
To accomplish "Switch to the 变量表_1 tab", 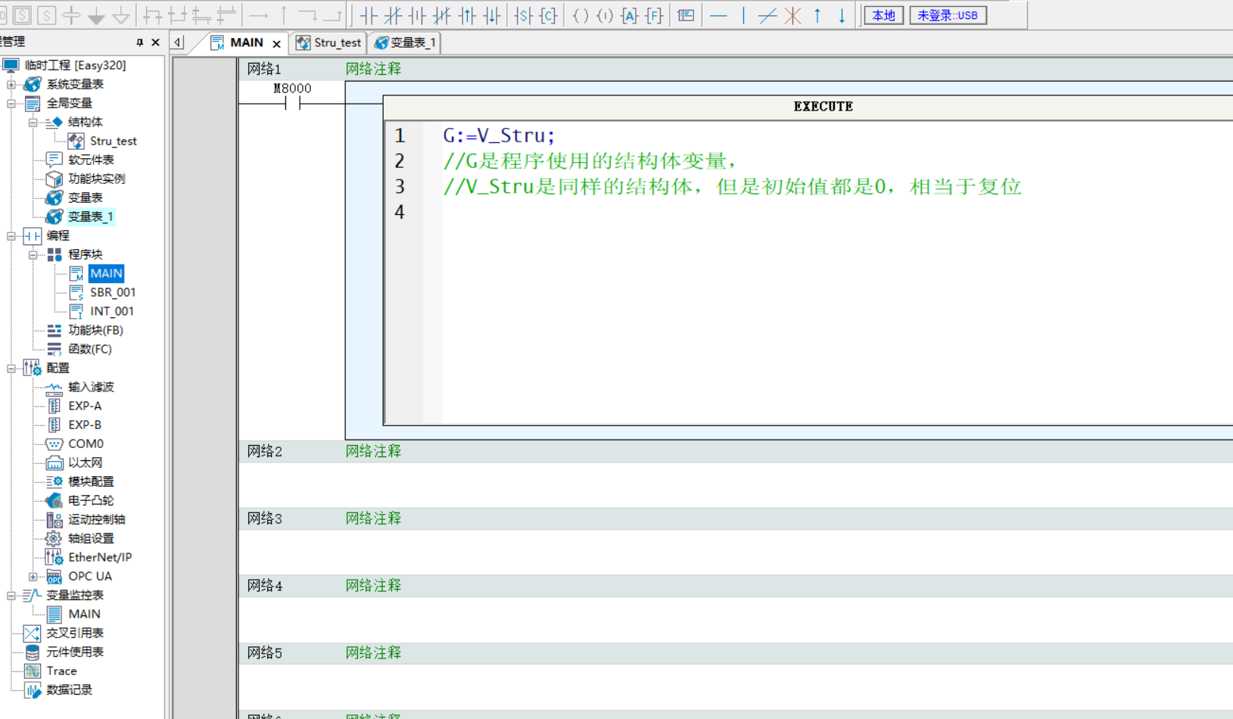I will click(x=406, y=42).
